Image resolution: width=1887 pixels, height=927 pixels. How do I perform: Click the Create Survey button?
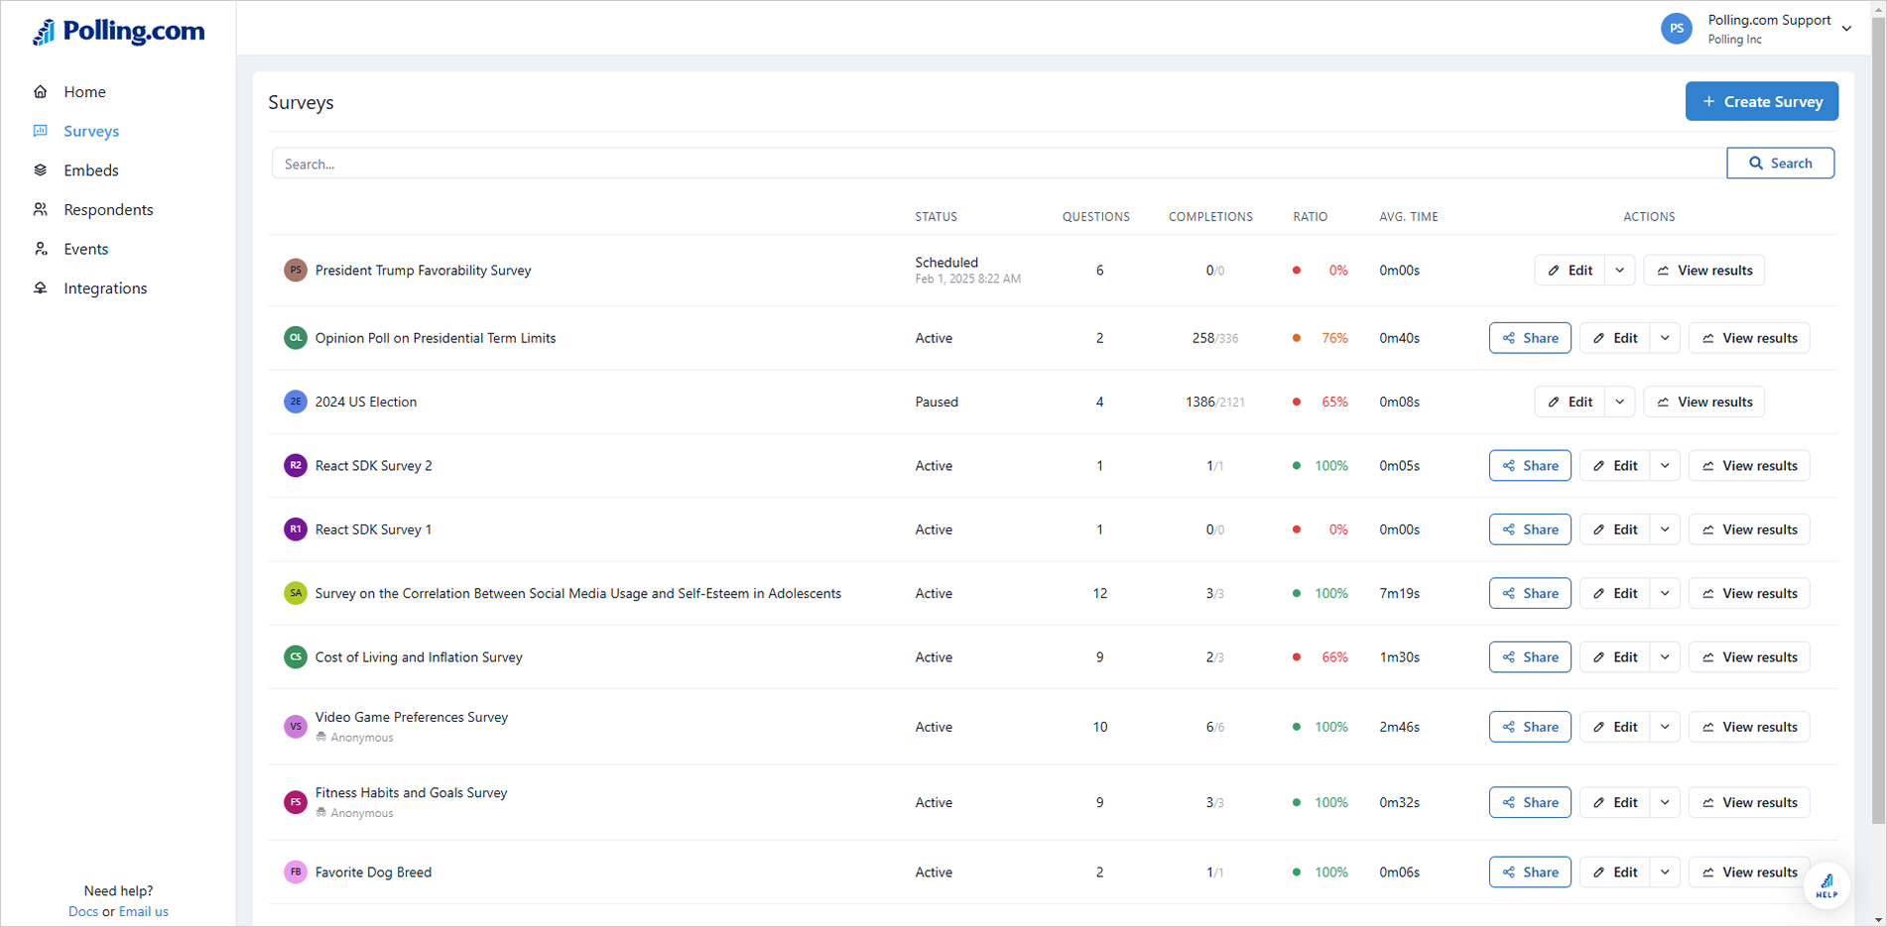1761,101
